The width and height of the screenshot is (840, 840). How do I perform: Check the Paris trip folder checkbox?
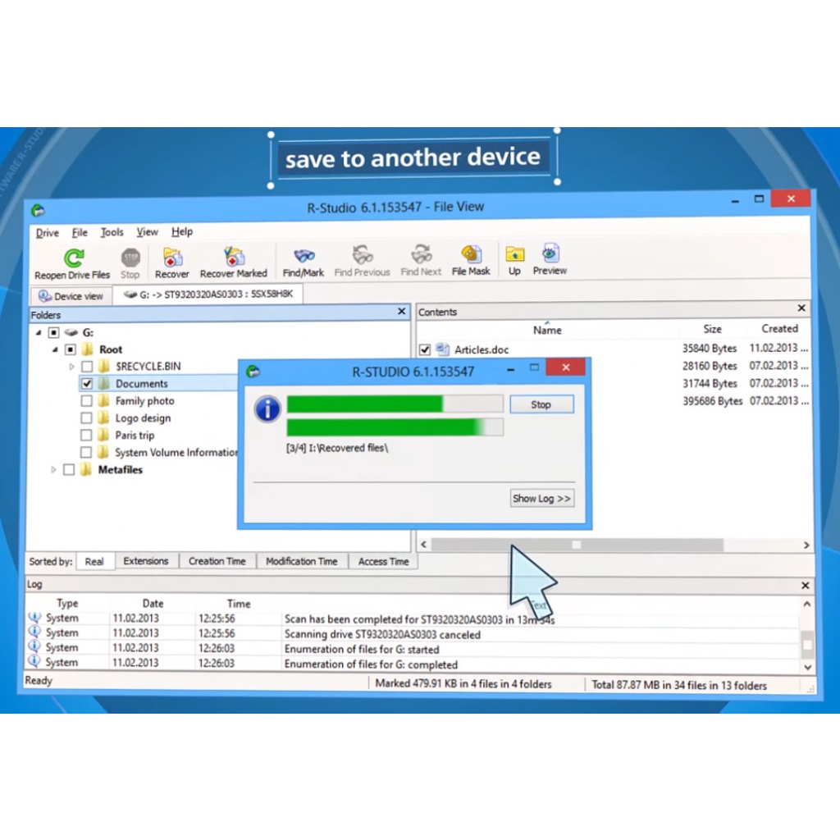86,435
